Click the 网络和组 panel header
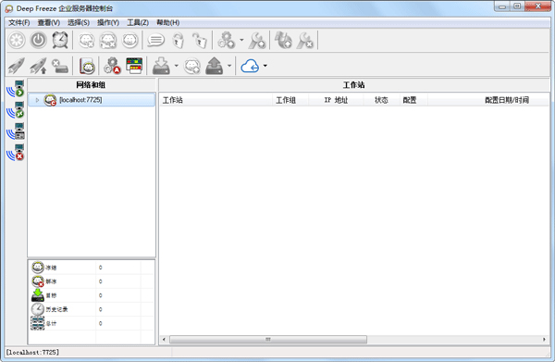Viewport: 555px width, 362px height. [x=92, y=85]
